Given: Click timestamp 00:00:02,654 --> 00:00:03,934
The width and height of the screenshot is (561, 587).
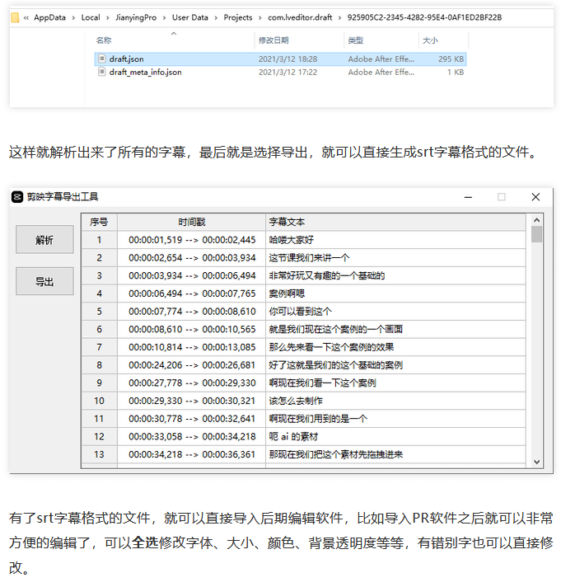Looking at the screenshot, I should coord(192,258).
